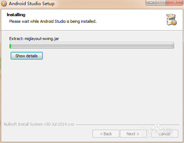Screen dimensions: 184x143
Task: Click the grayed-out maximize window button
Action: pyautogui.click(x=161, y=2)
